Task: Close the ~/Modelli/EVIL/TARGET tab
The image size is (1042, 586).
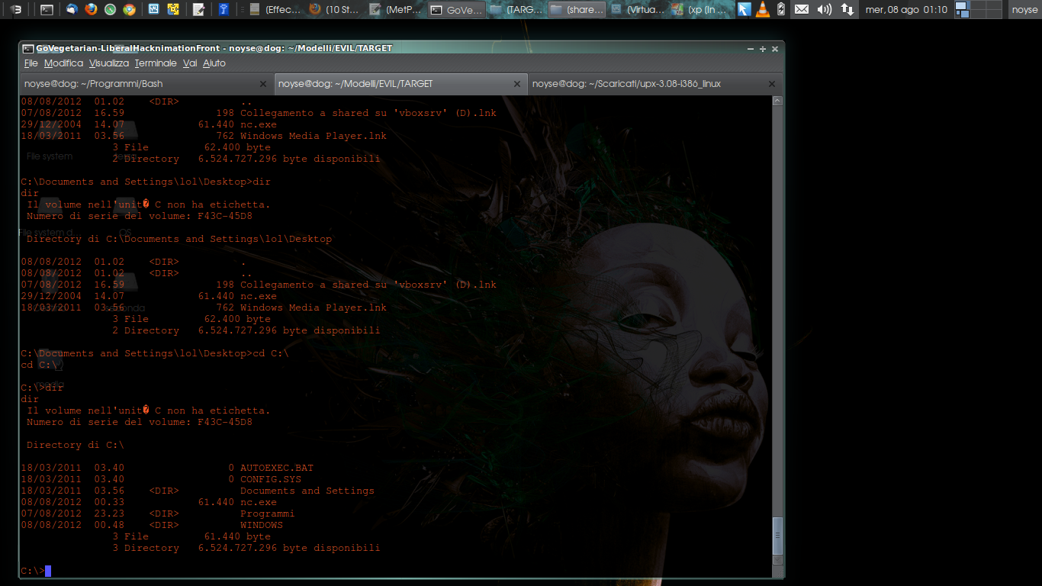Action: (517, 84)
